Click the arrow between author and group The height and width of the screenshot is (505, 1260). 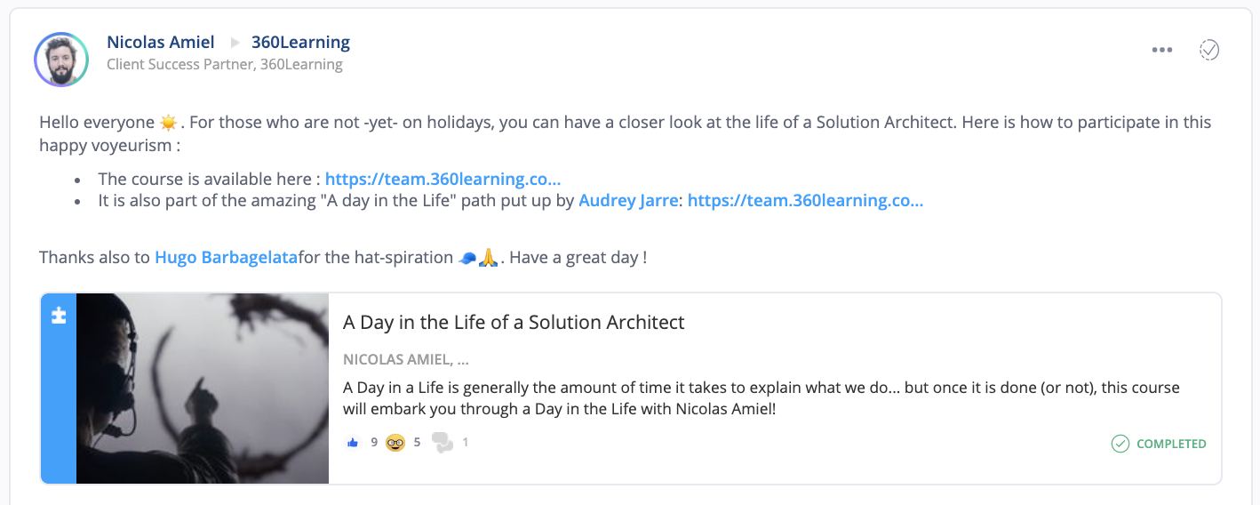point(235,42)
